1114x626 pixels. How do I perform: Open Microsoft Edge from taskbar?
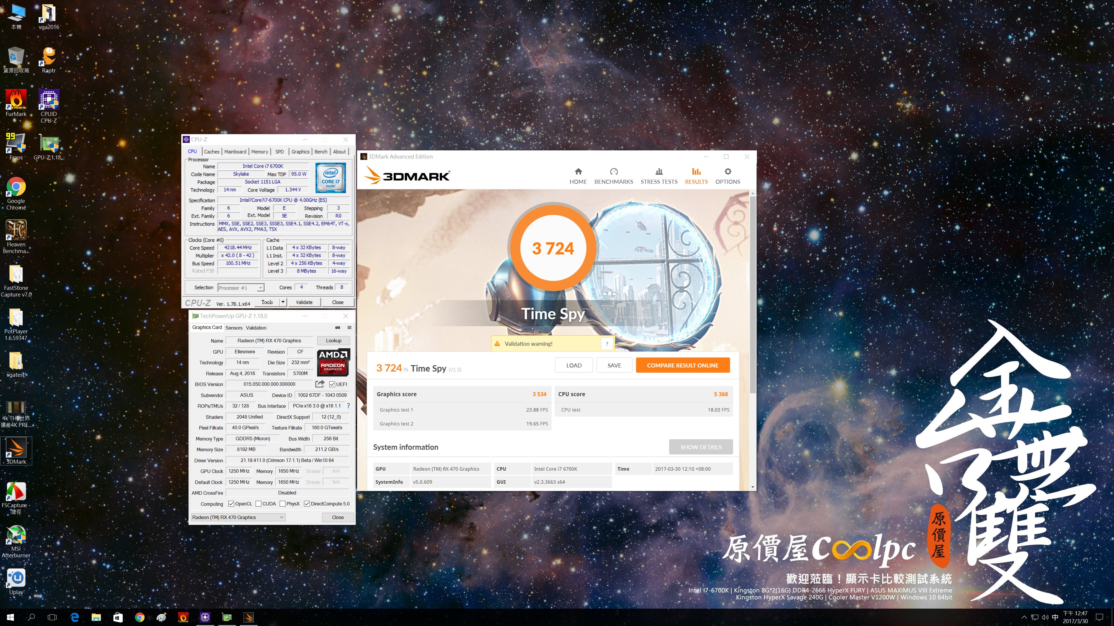[x=74, y=617]
